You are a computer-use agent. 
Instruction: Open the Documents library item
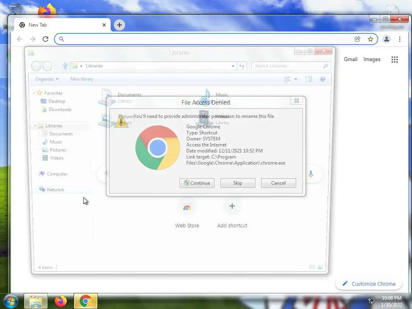(120, 97)
